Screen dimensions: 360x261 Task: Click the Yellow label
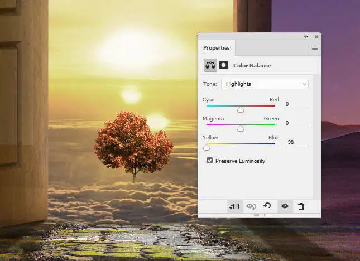(x=210, y=137)
